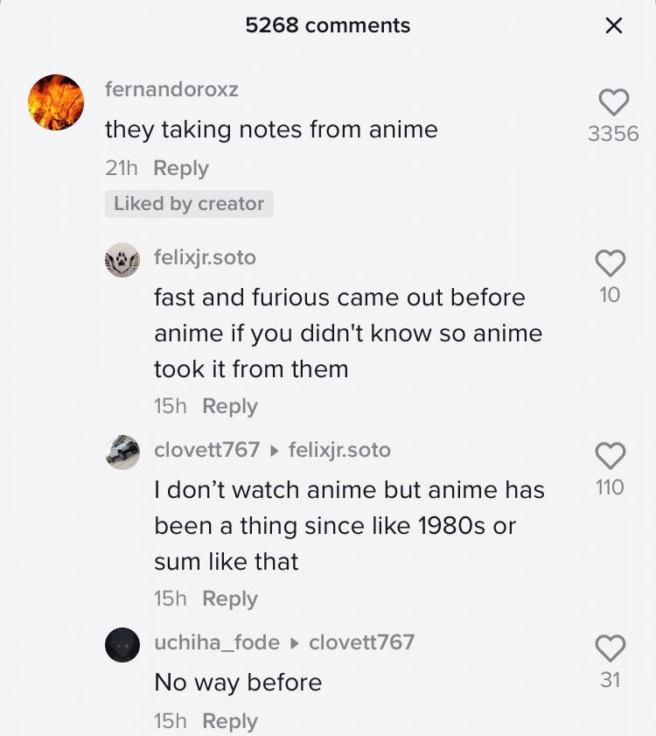656x736 pixels.
Task: Reply to fernandoroxz's comment
Action: [x=181, y=168]
